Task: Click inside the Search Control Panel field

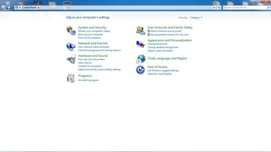Action: pyautogui.click(x=245, y=8)
